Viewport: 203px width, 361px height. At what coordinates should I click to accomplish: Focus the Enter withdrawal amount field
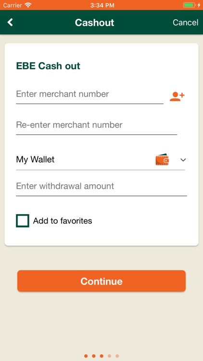(101, 186)
